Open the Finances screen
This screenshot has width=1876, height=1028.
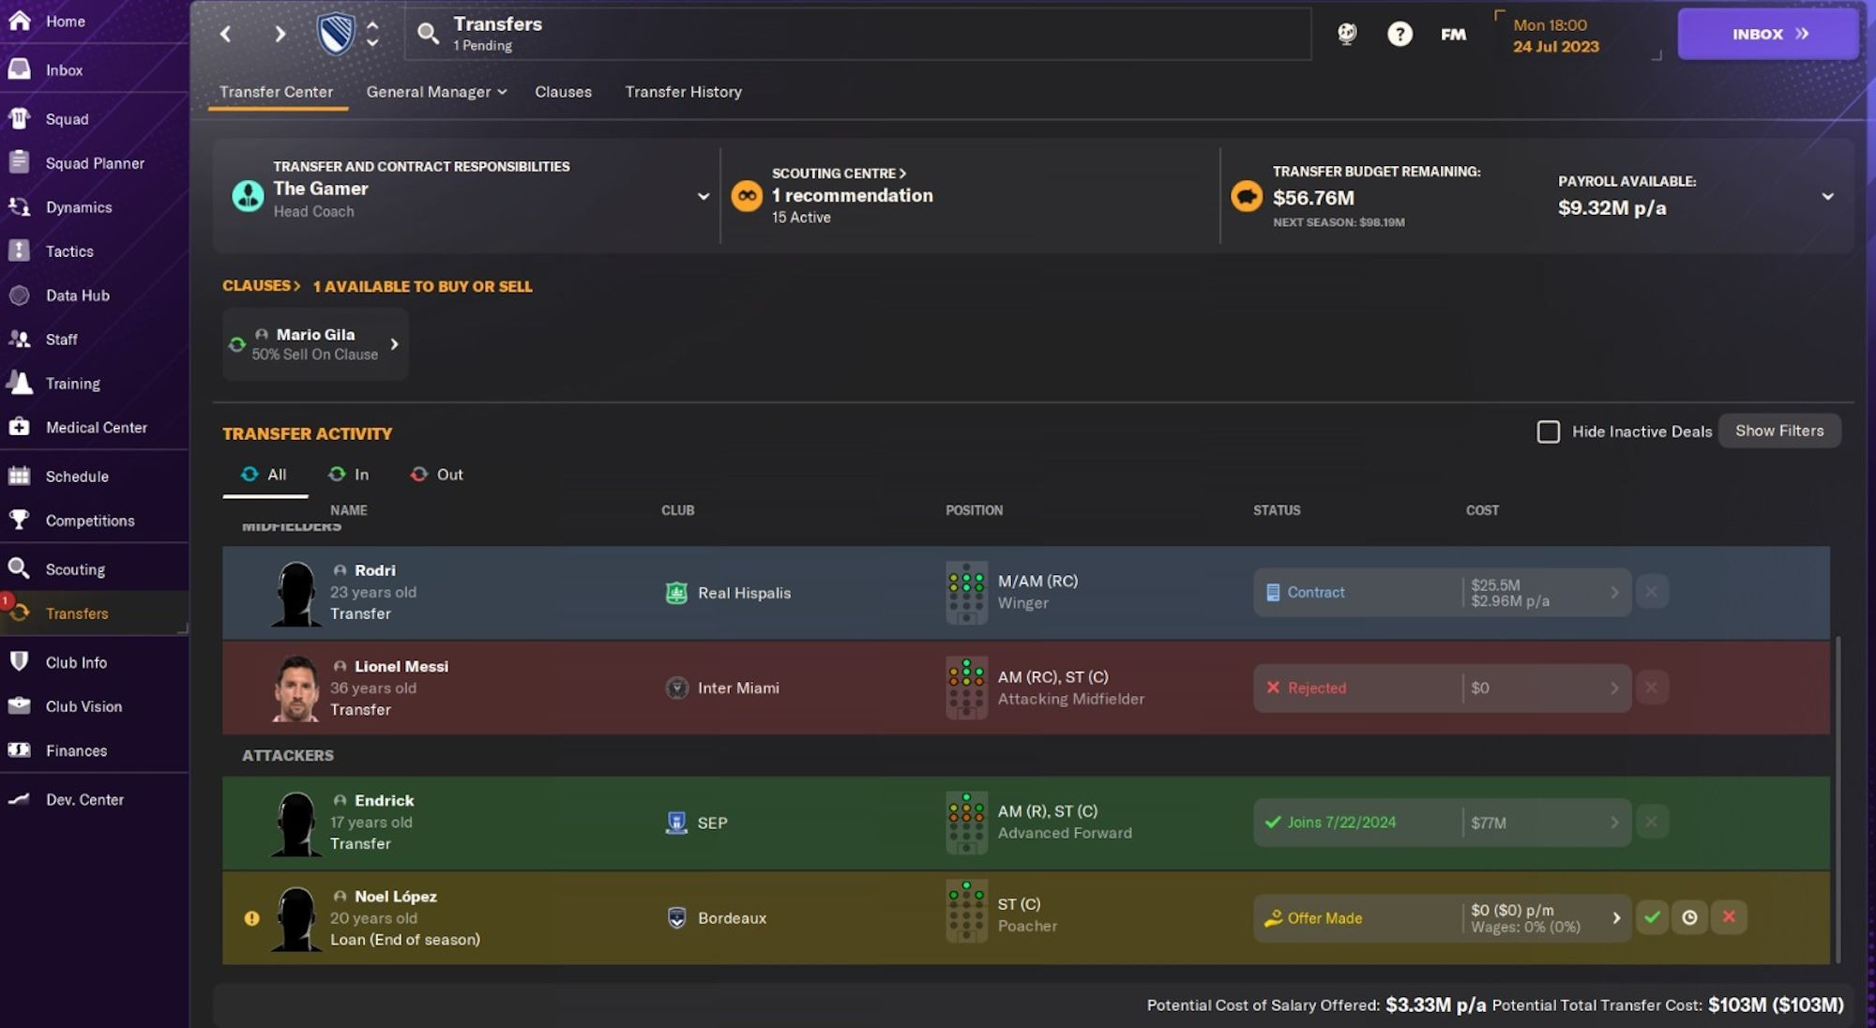click(76, 750)
